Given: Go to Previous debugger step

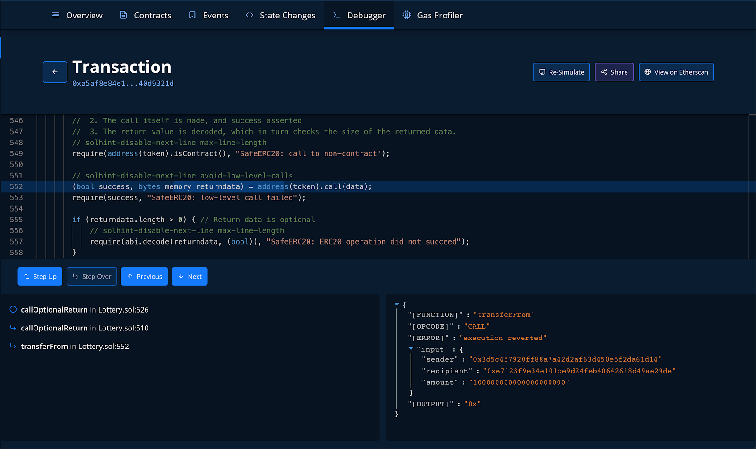Looking at the screenshot, I should (x=144, y=277).
